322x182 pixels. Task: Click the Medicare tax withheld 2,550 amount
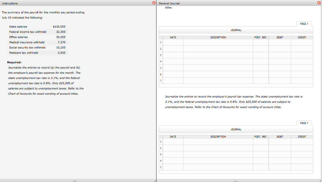pos(62,53)
